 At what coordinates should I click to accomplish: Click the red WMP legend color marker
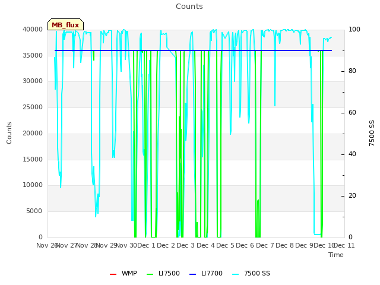(x=113, y=274)
